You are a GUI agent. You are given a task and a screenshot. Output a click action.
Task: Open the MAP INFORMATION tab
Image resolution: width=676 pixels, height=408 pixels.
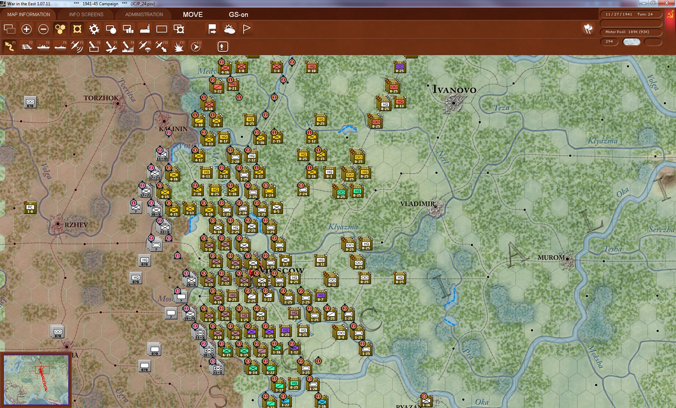tap(29, 14)
